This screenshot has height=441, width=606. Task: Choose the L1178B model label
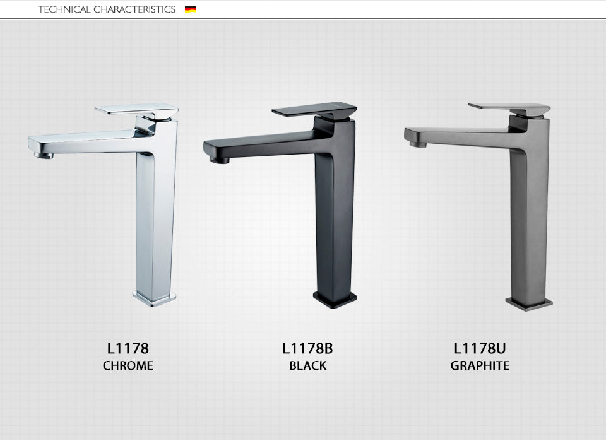pyautogui.click(x=307, y=348)
